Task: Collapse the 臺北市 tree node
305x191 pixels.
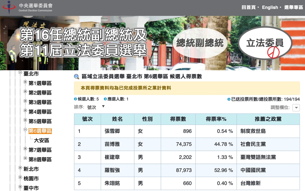Action: click(x=20, y=73)
